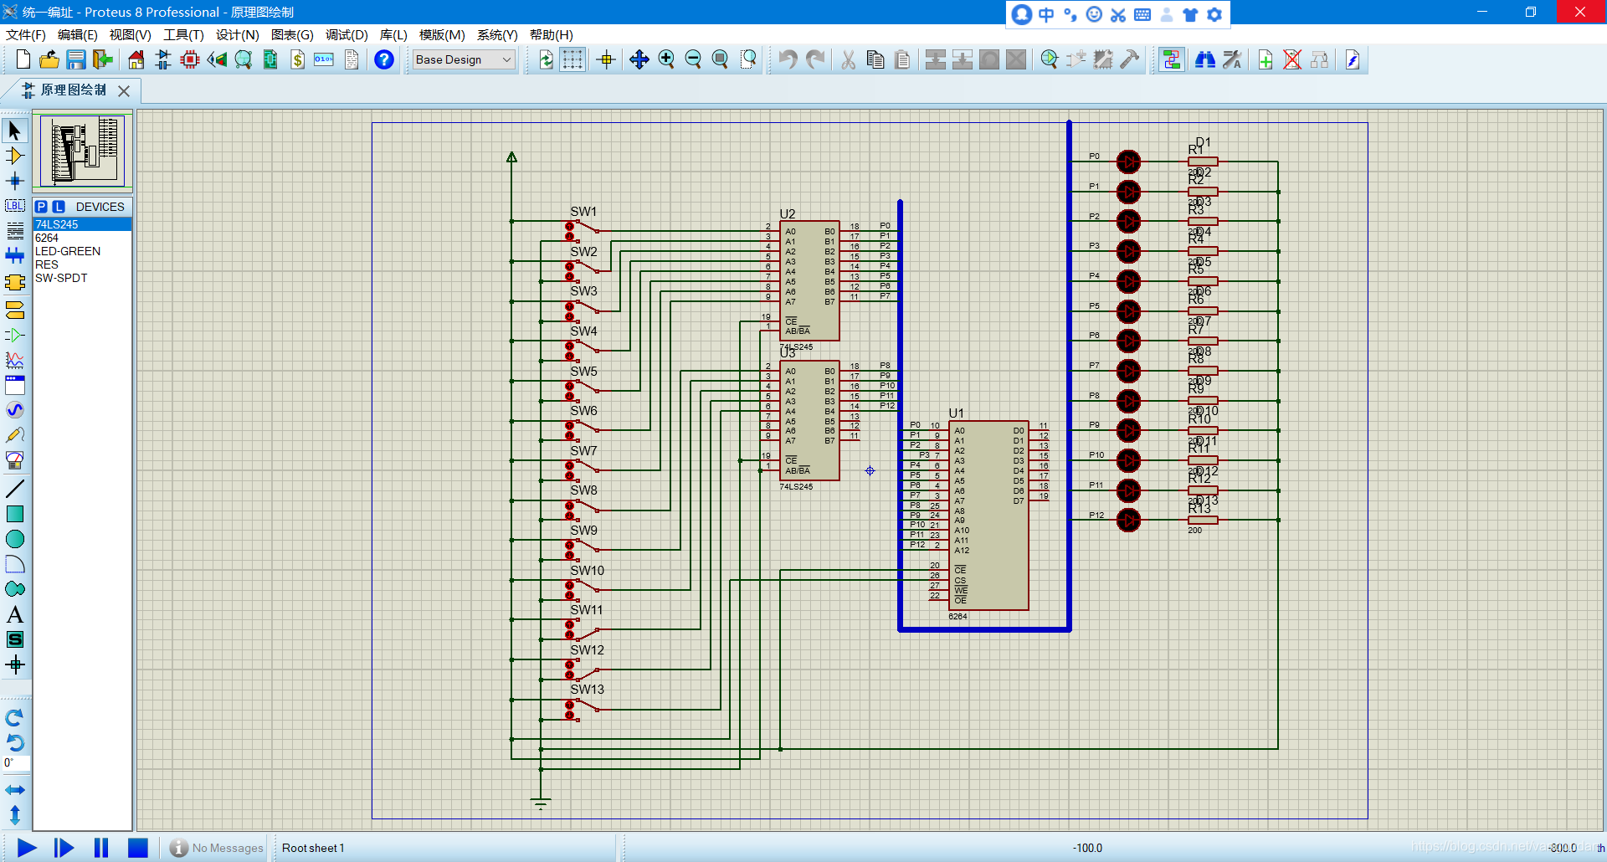Viewport: 1607px width, 862px height.
Task: Toggle the false origin marker
Action: tap(606, 59)
